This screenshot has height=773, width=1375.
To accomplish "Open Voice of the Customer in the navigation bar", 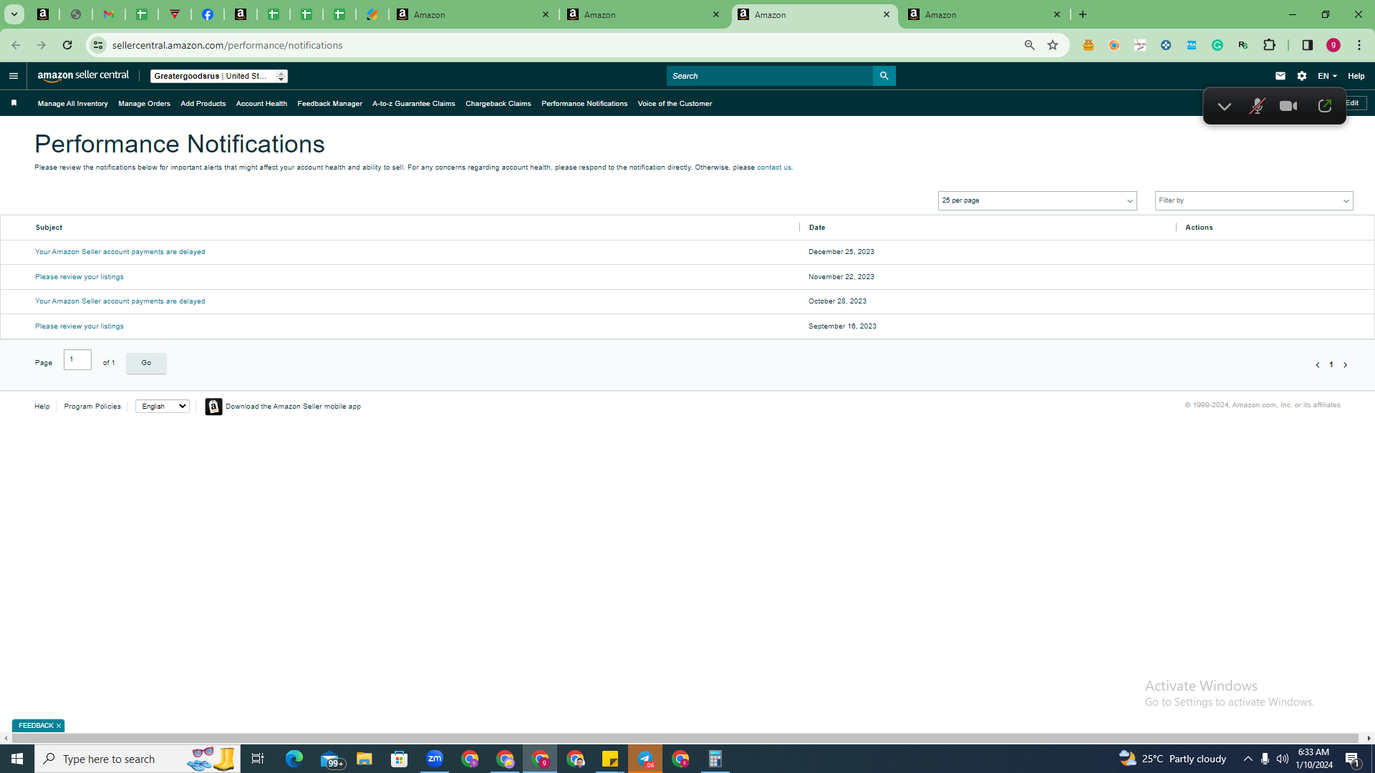I will tap(675, 104).
